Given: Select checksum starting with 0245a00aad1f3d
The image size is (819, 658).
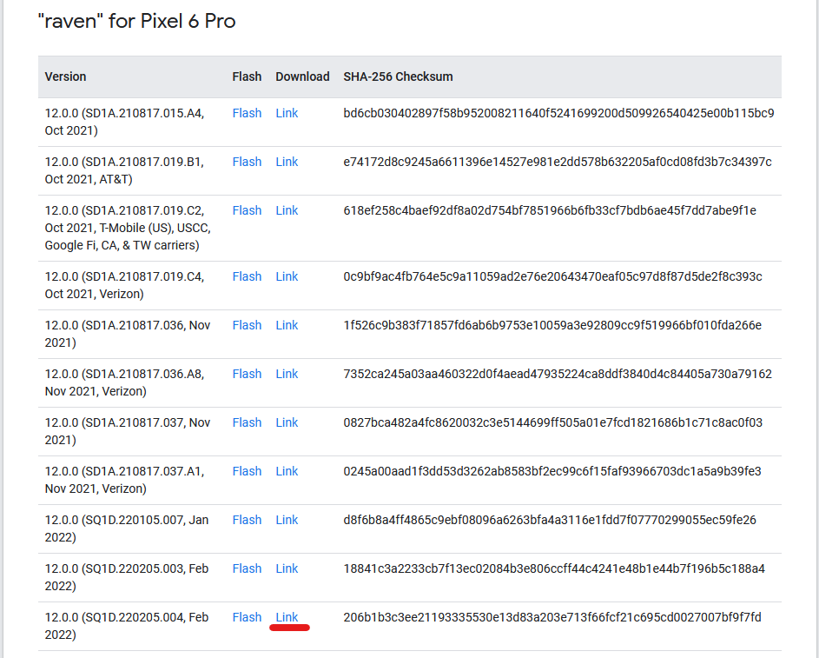Looking at the screenshot, I should (552, 470).
